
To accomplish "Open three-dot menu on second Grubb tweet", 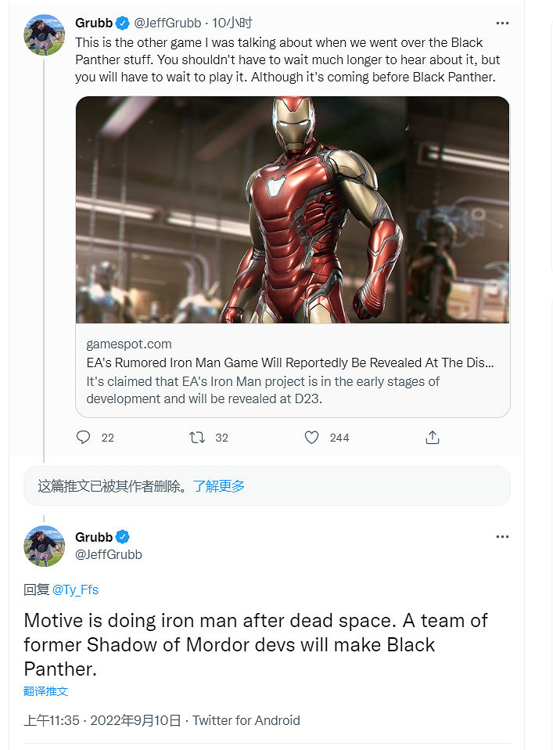I will [502, 537].
